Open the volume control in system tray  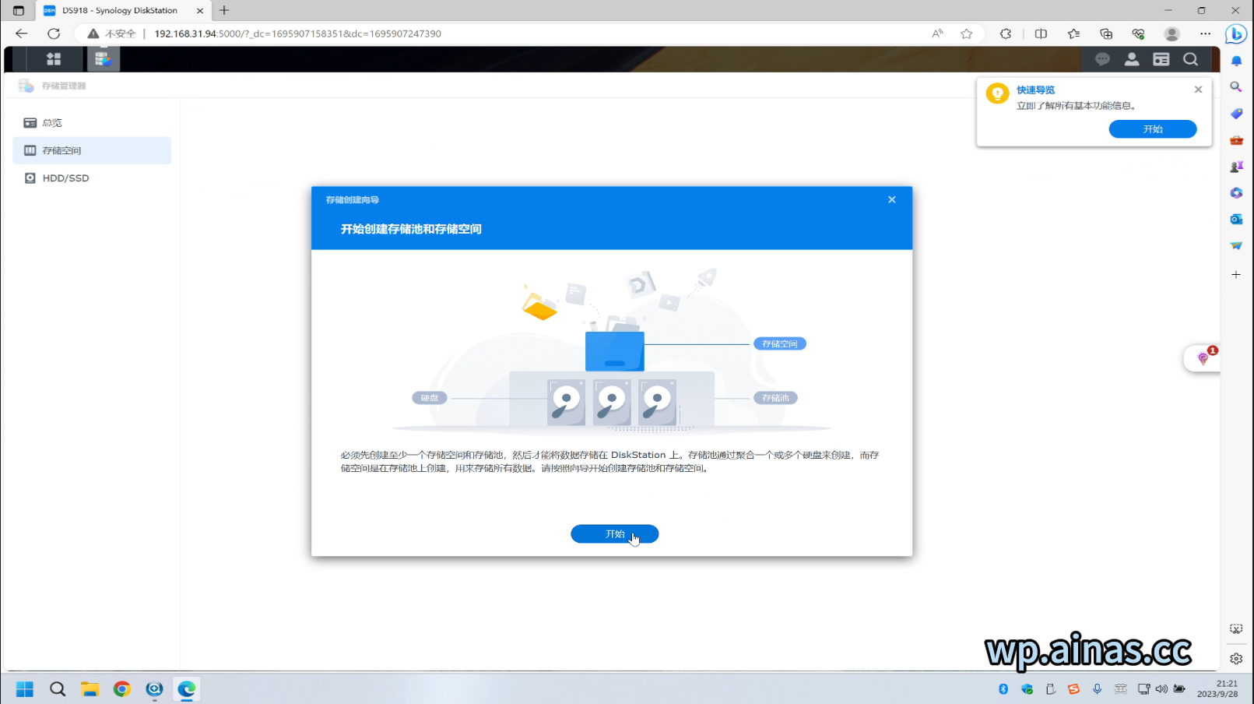pos(1161,689)
